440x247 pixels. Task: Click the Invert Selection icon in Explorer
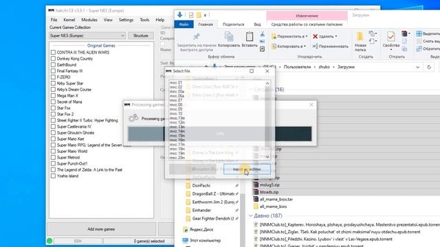419,49
